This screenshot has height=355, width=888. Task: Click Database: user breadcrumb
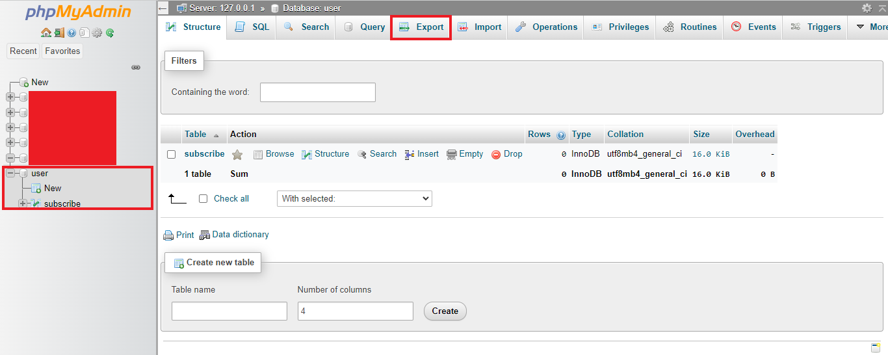coord(306,8)
